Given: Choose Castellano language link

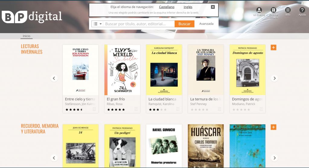Looking at the screenshot, I should point(167,7).
